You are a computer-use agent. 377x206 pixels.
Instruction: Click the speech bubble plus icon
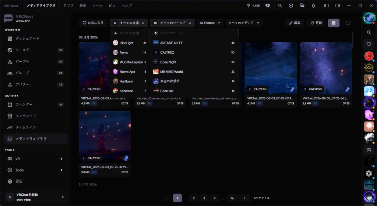268,6
